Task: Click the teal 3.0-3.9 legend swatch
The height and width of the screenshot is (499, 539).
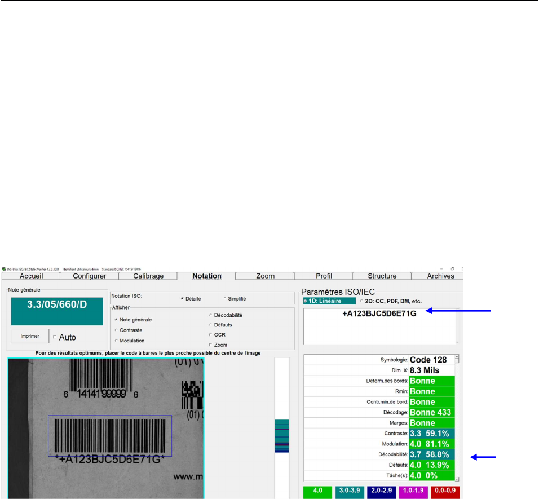Action: (350, 492)
